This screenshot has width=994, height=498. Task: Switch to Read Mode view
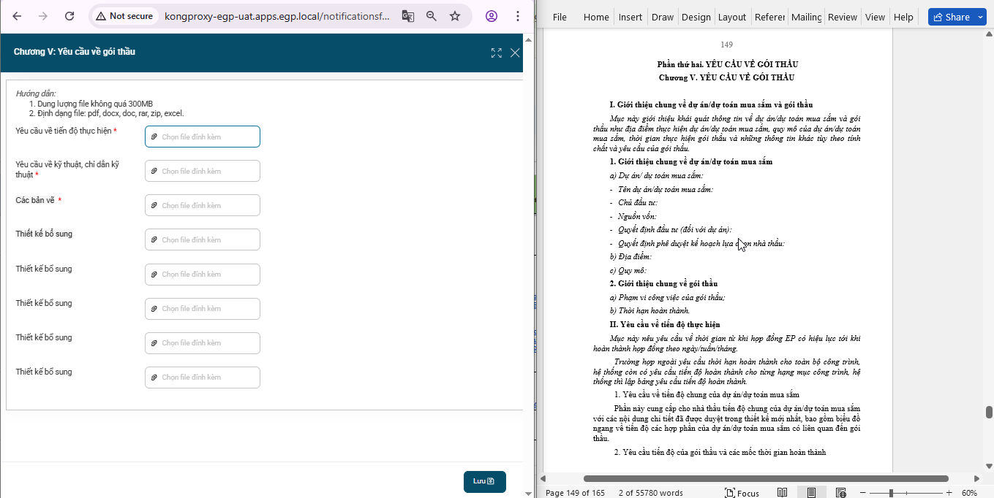[x=782, y=493]
